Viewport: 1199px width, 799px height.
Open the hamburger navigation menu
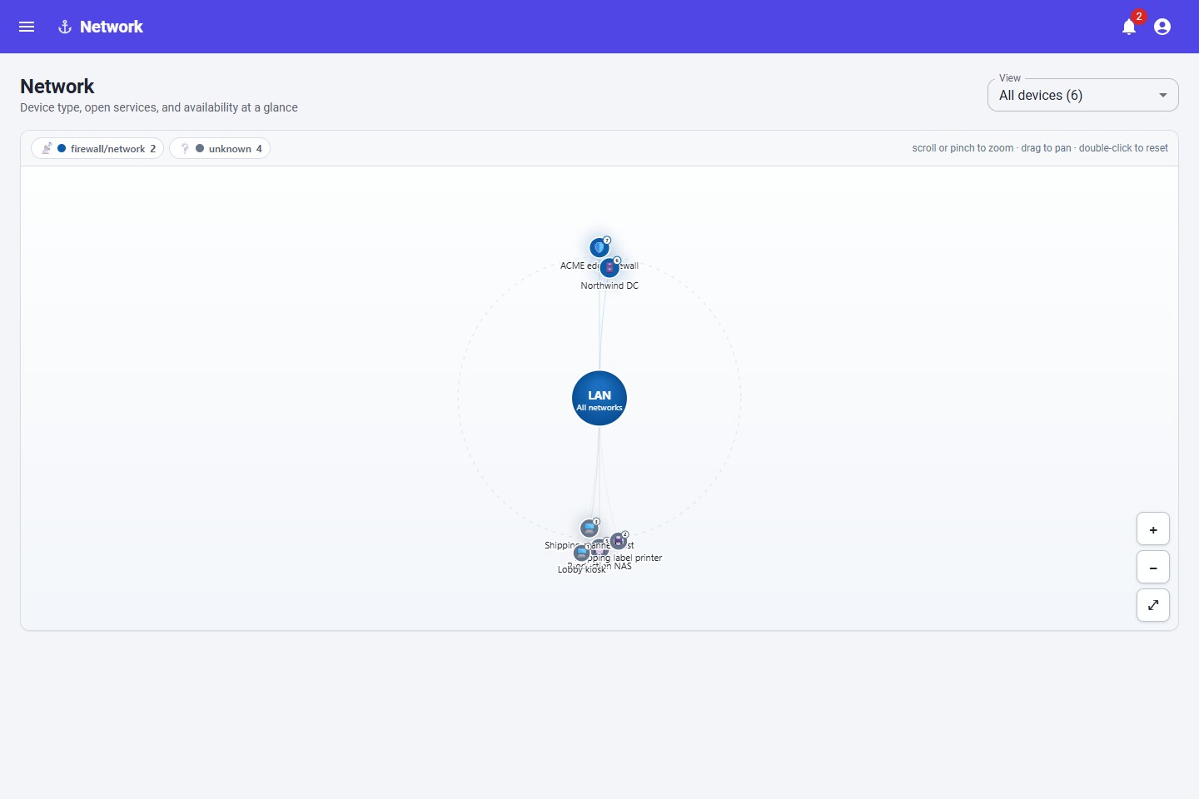tap(27, 27)
